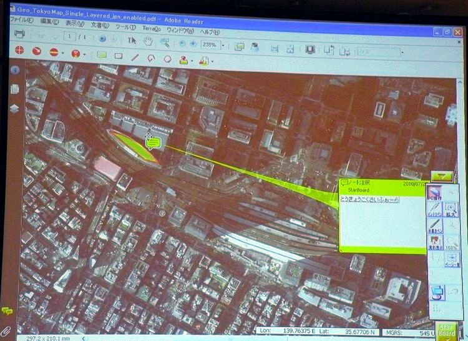The height and width of the screenshot is (341, 468).
Task: Click the fourth red TerraGo icon
Action: pyautogui.click(x=76, y=54)
